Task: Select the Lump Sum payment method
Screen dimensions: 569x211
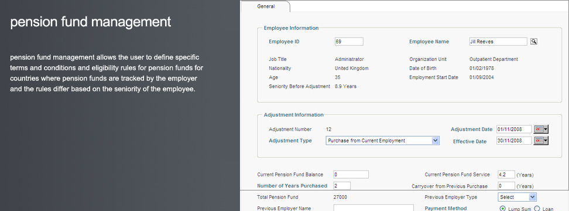Action: pos(503,209)
